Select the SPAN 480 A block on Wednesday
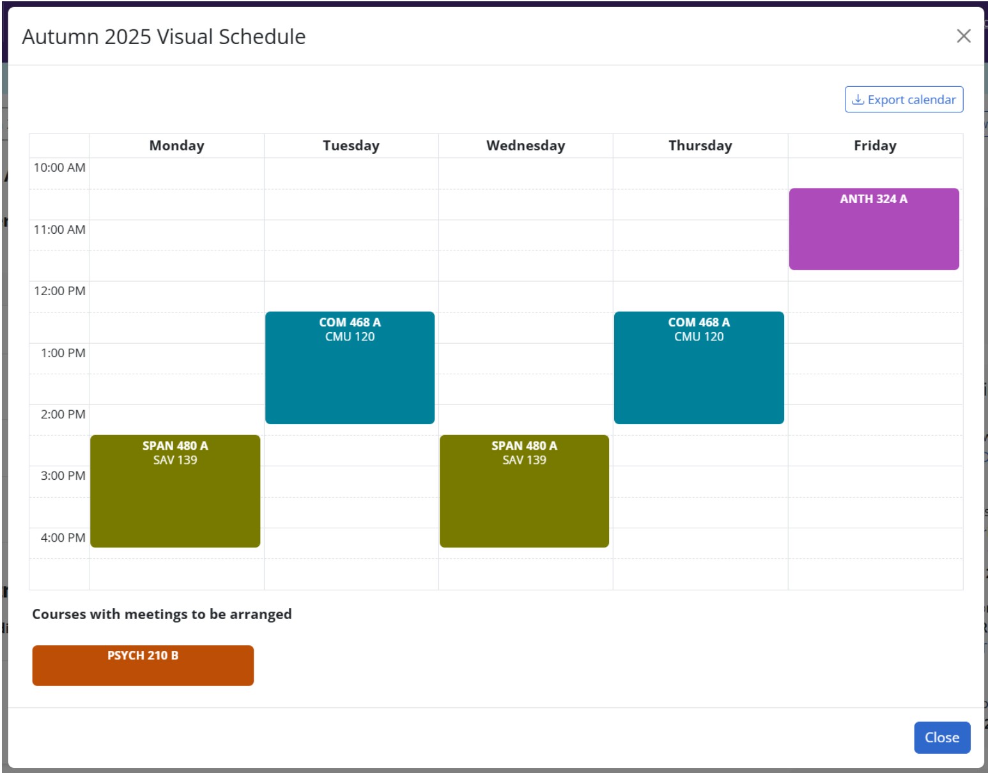988x773 pixels. [x=524, y=491]
